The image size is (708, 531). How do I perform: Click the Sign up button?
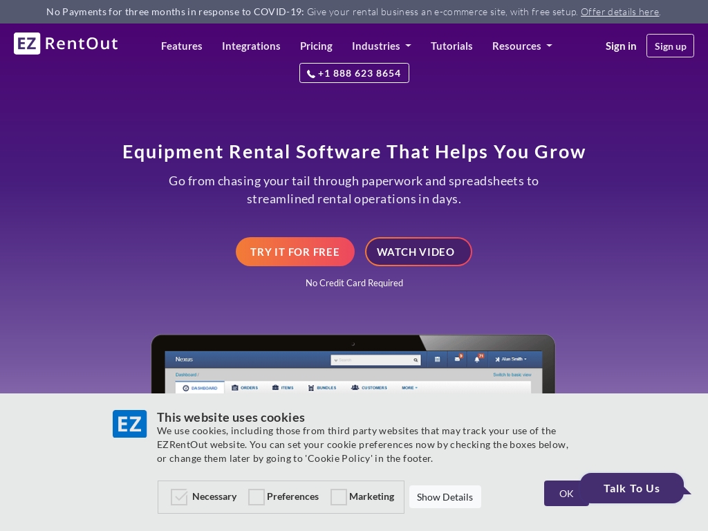pyautogui.click(x=670, y=46)
